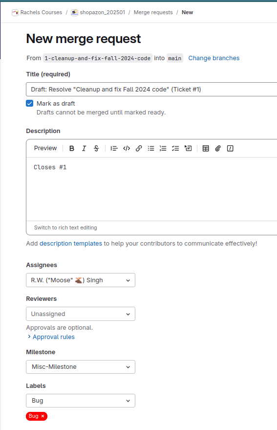Insert a table into description
277x430 pixels.
click(x=206, y=148)
